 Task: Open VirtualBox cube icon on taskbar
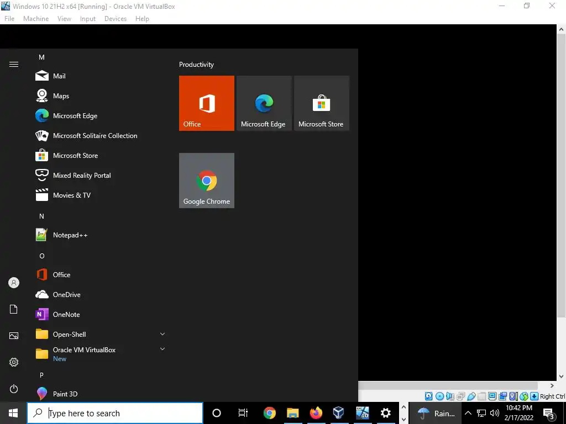tap(339, 412)
